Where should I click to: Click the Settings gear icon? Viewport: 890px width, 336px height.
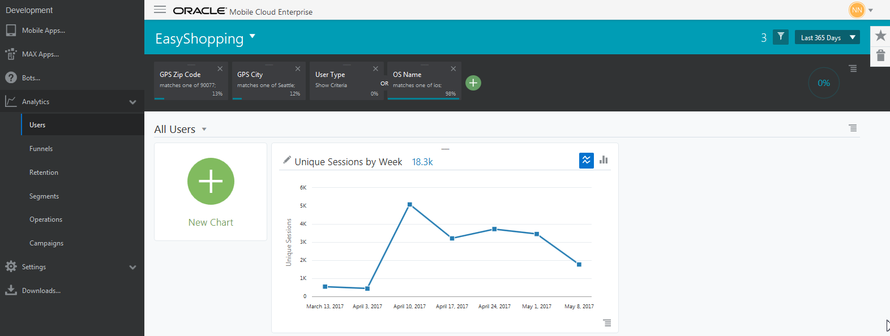click(11, 266)
